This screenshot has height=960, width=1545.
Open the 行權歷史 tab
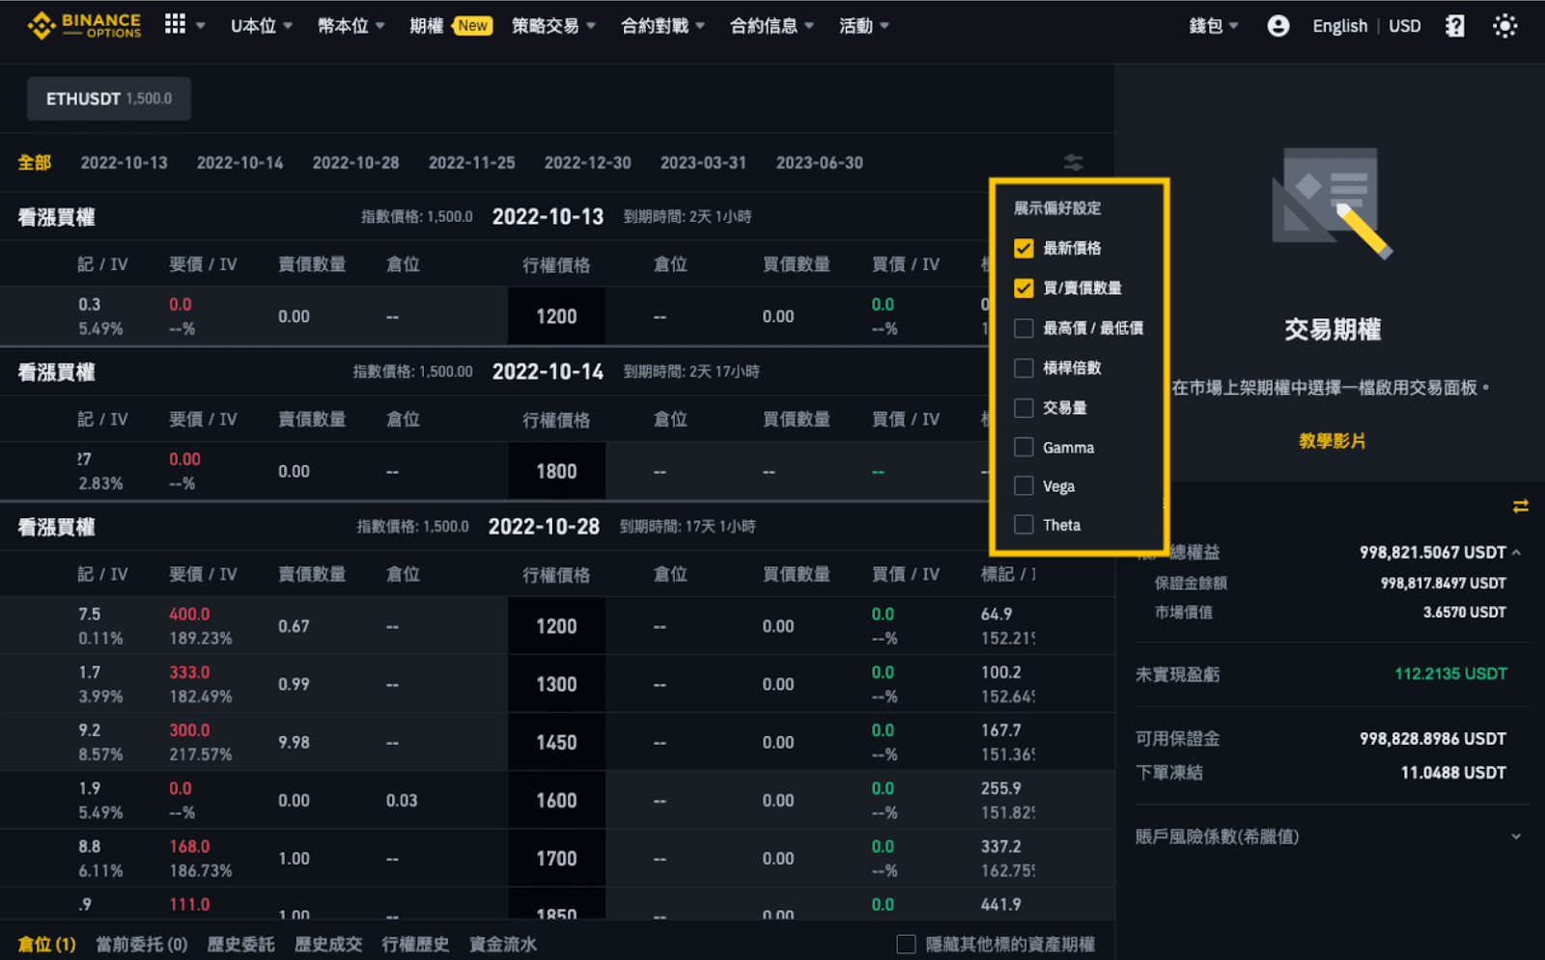pos(415,944)
